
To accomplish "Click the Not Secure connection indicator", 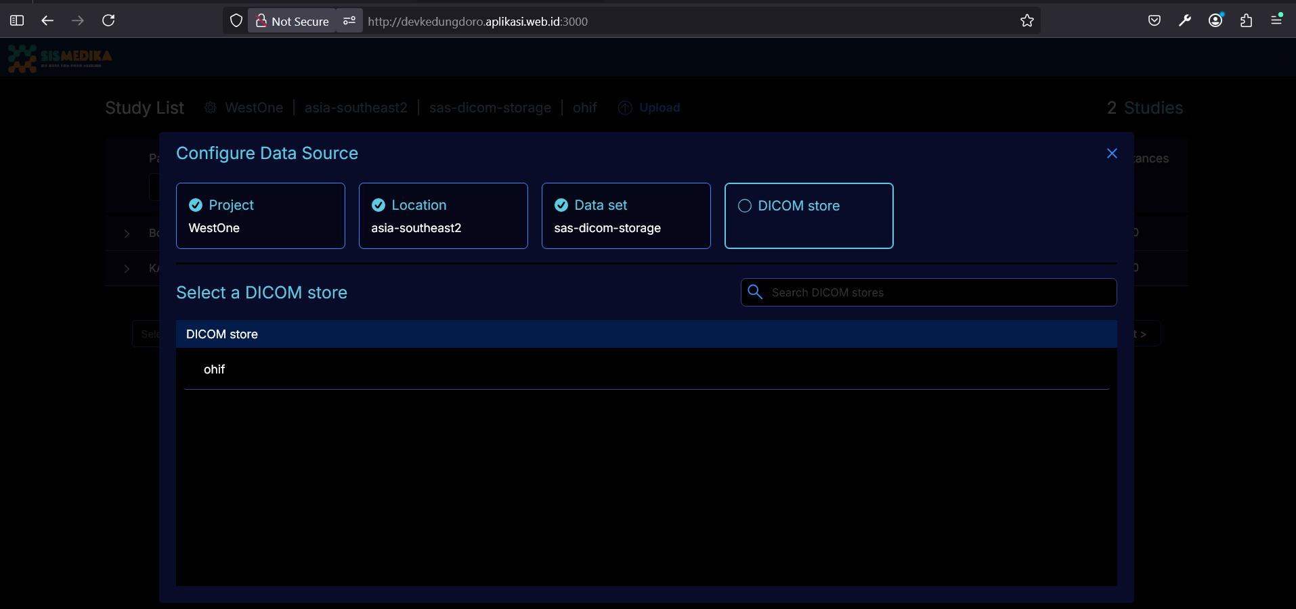I will point(293,21).
